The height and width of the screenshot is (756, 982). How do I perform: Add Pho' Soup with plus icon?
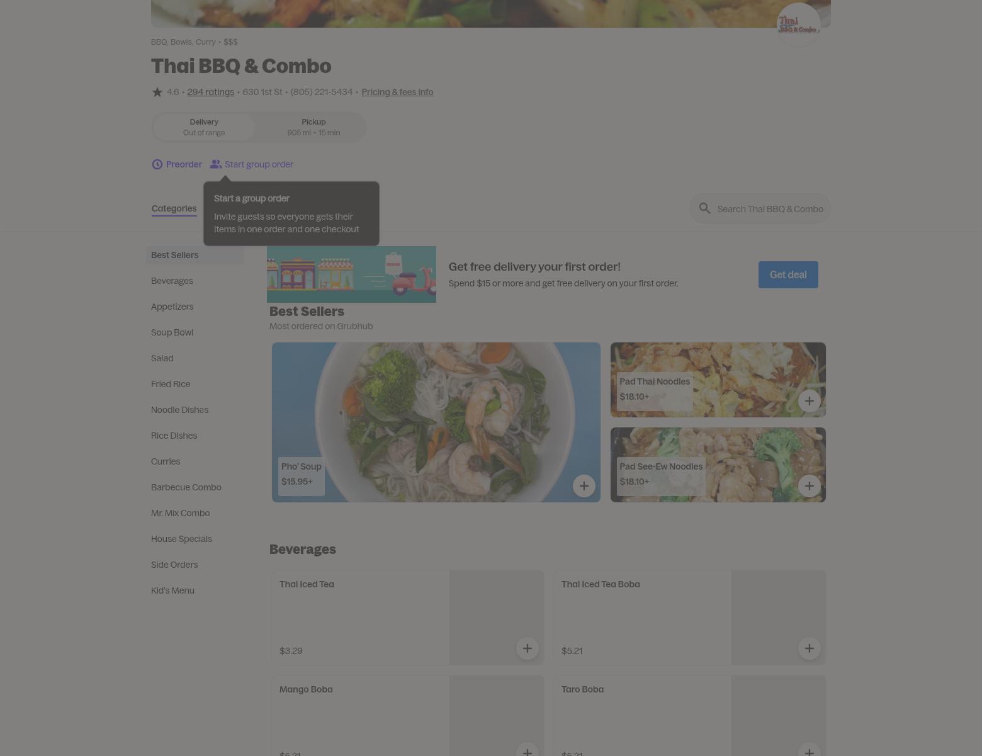(x=584, y=486)
